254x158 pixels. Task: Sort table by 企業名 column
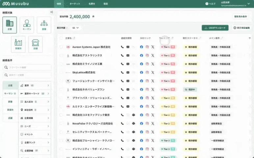pyautogui.click(x=74, y=38)
